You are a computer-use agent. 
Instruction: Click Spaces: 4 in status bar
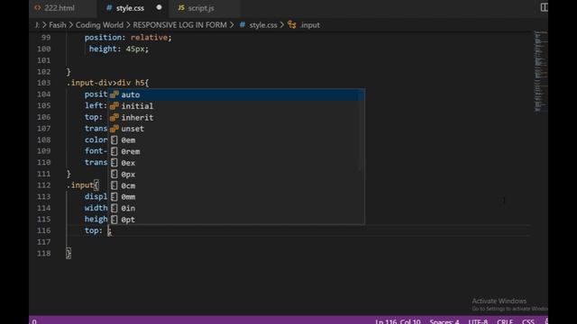tap(444, 321)
